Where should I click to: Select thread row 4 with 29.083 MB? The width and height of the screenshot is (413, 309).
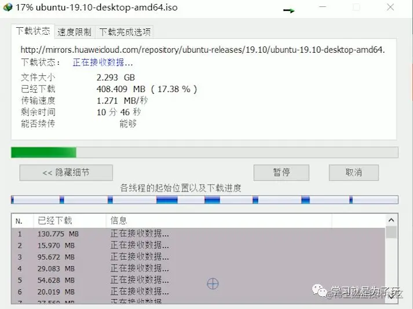(198, 268)
